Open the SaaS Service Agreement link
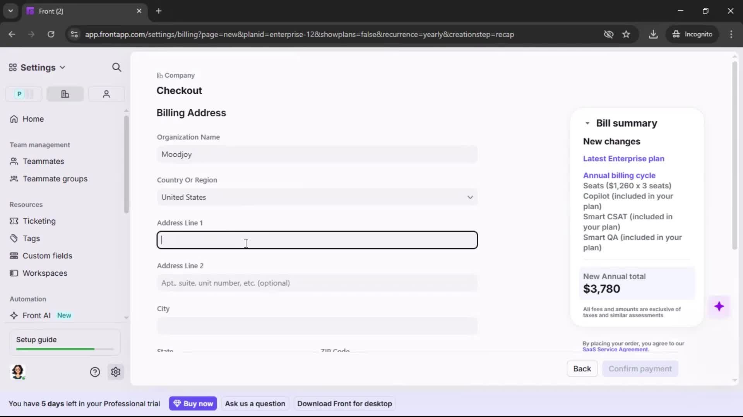This screenshot has width=743, height=417. (616, 349)
